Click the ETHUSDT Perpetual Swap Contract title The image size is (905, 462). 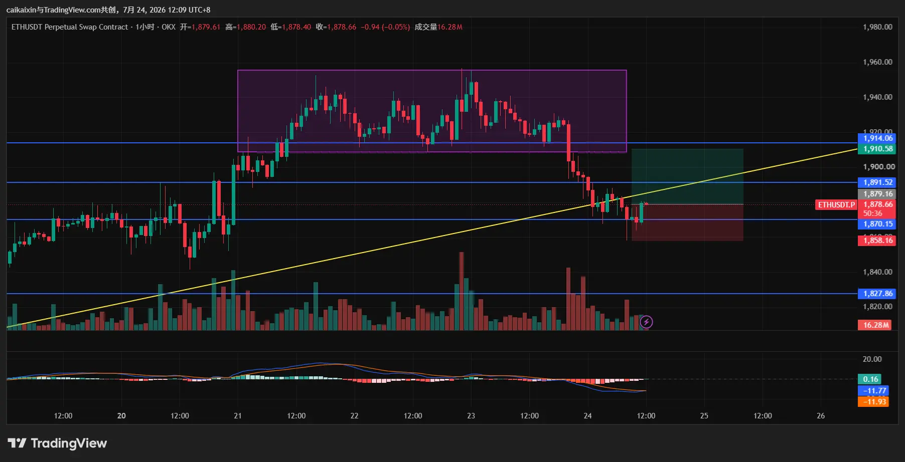click(x=70, y=27)
